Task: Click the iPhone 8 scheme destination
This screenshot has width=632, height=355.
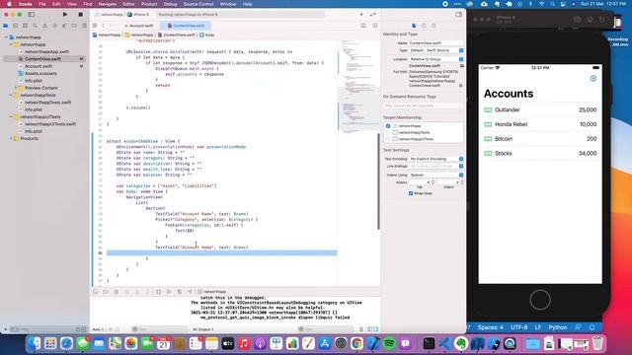Action: (138, 15)
